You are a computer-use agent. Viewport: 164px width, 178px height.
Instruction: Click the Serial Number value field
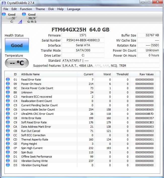point(83,40)
